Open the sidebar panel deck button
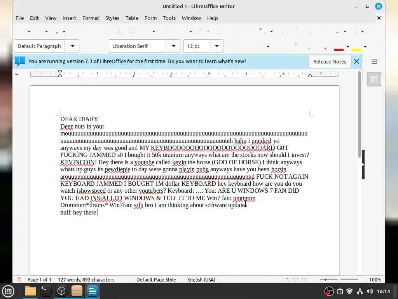 [374, 79]
